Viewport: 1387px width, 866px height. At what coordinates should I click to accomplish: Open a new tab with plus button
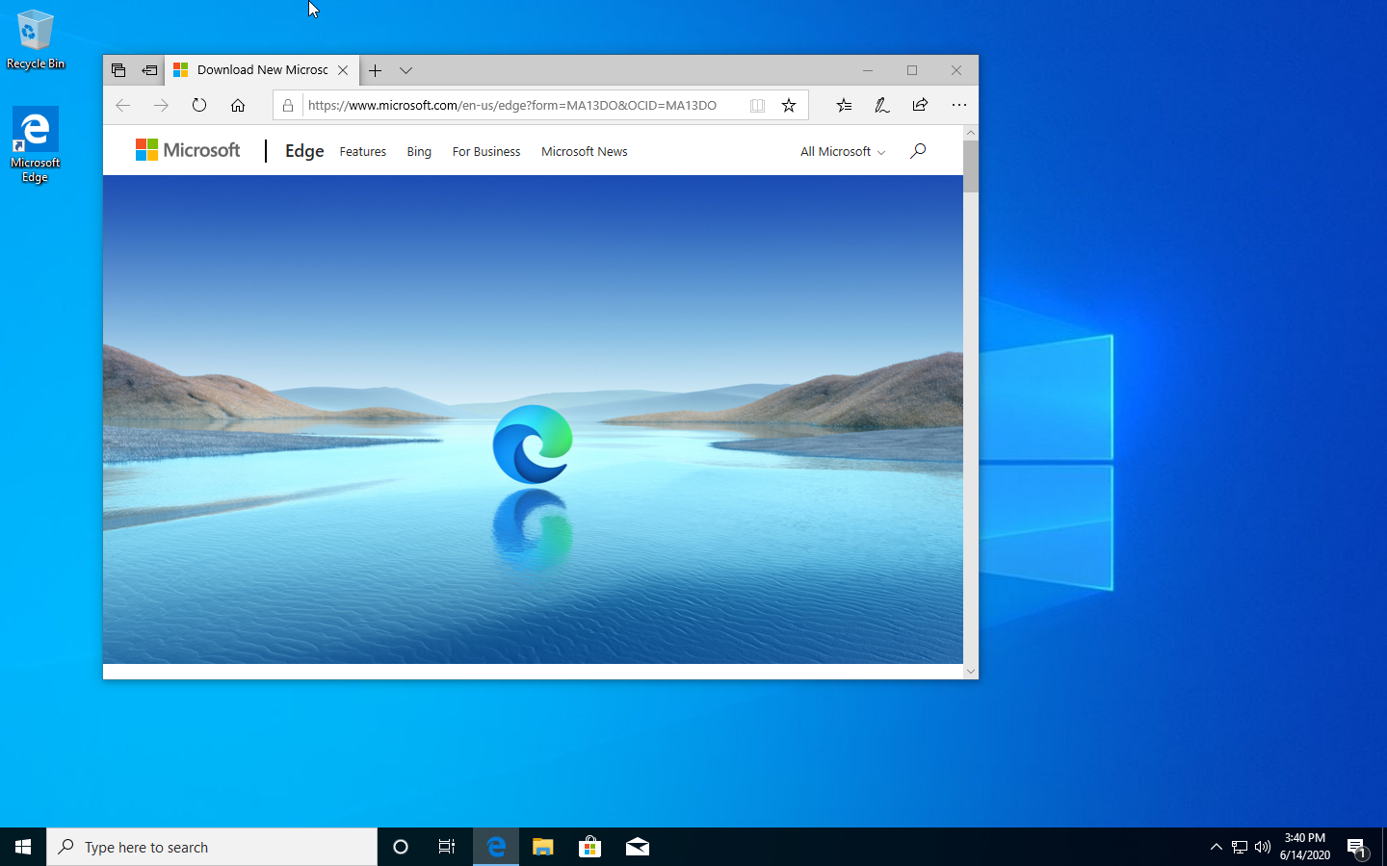click(376, 70)
